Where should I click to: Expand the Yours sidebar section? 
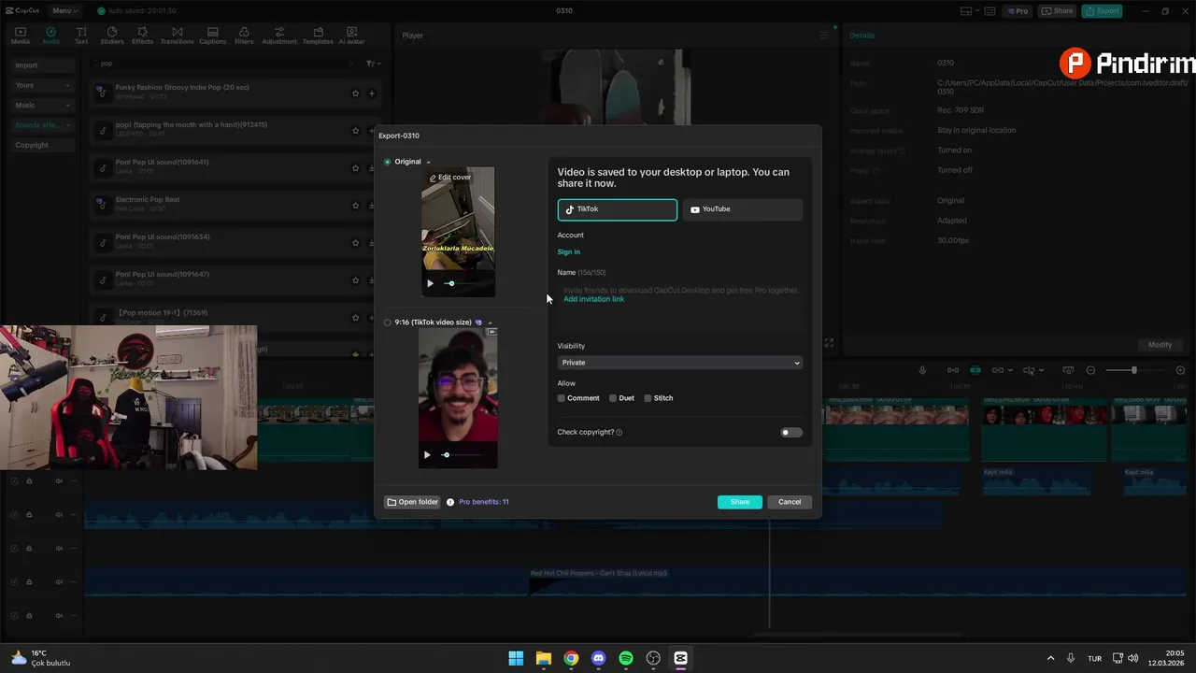coord(43,85)
